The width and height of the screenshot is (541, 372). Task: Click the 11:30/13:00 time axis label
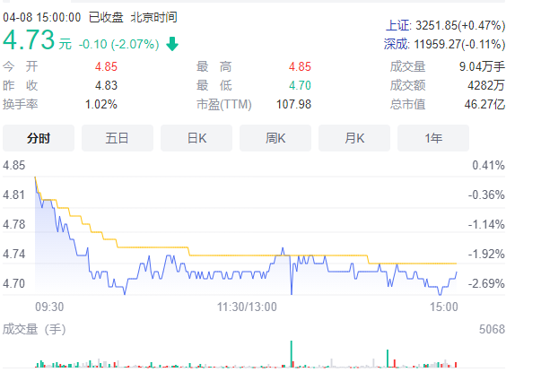click(x=247, y=307)
